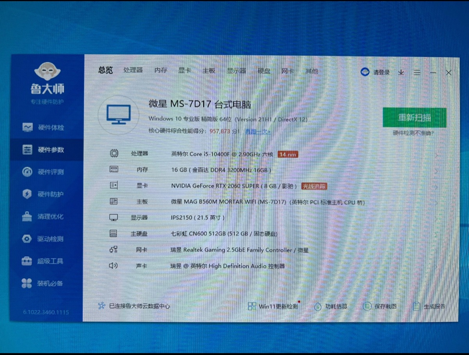Click the 显卡 graphics card icon
Screen dimensions: 469x355
coord(114,186)
